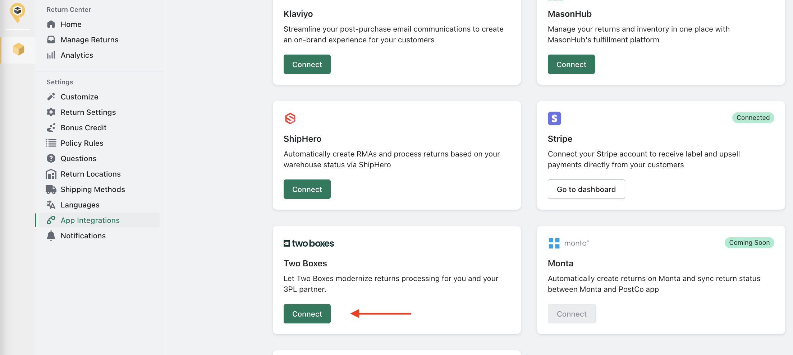This screenshot has height=355, width=793.
Task: Open the Questions settings
Action: 79,159
